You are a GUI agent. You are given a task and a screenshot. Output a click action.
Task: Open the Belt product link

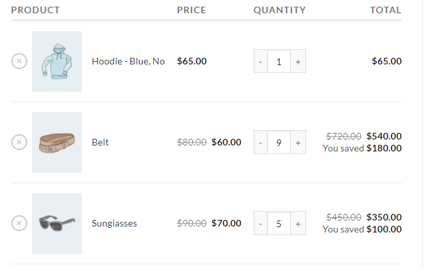pos(100,142)
